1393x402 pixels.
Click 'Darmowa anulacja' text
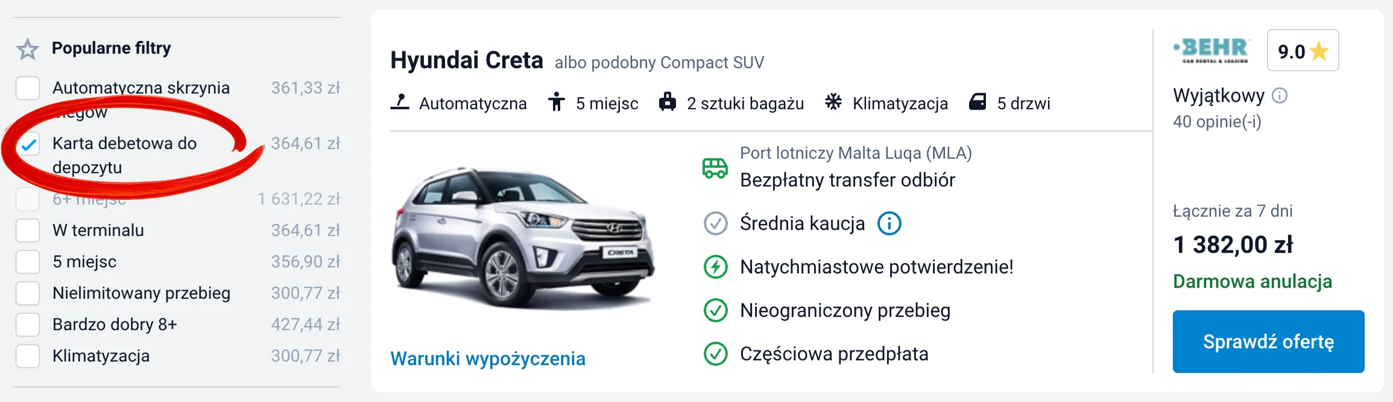pos(1252,281)
